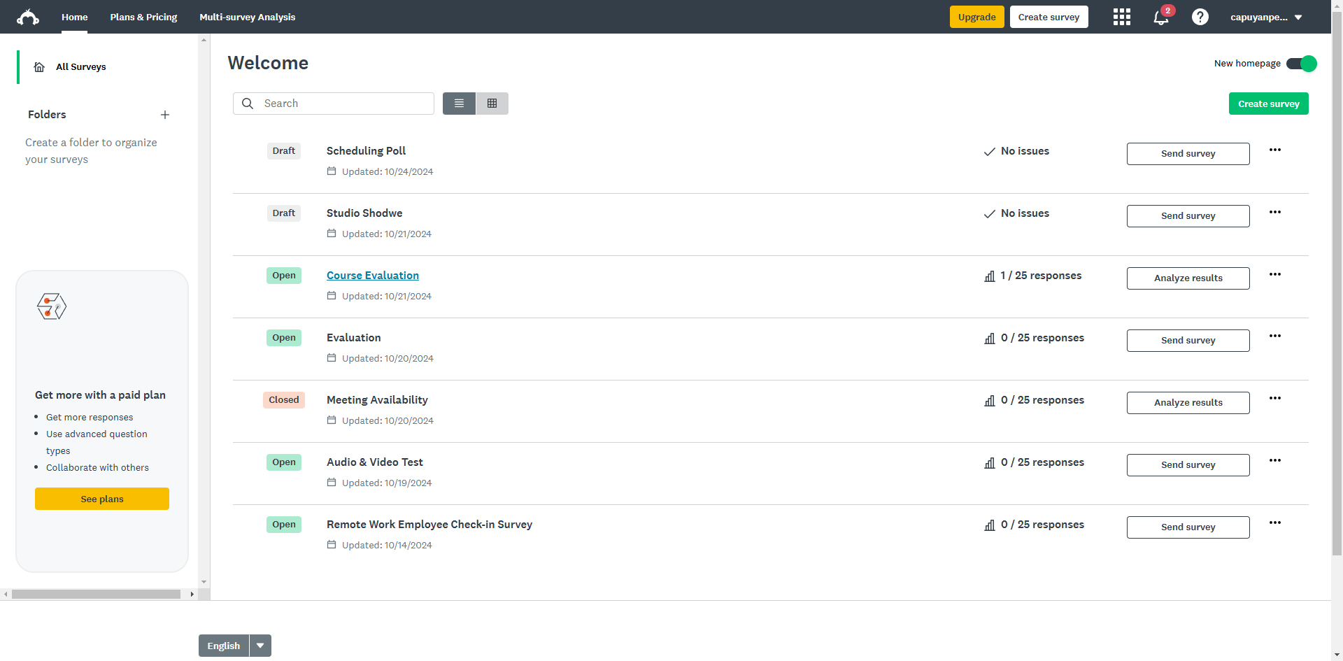Open the Course Evaluation survey link
Screen dimensions: 1343x661
[x=372, y=276]
